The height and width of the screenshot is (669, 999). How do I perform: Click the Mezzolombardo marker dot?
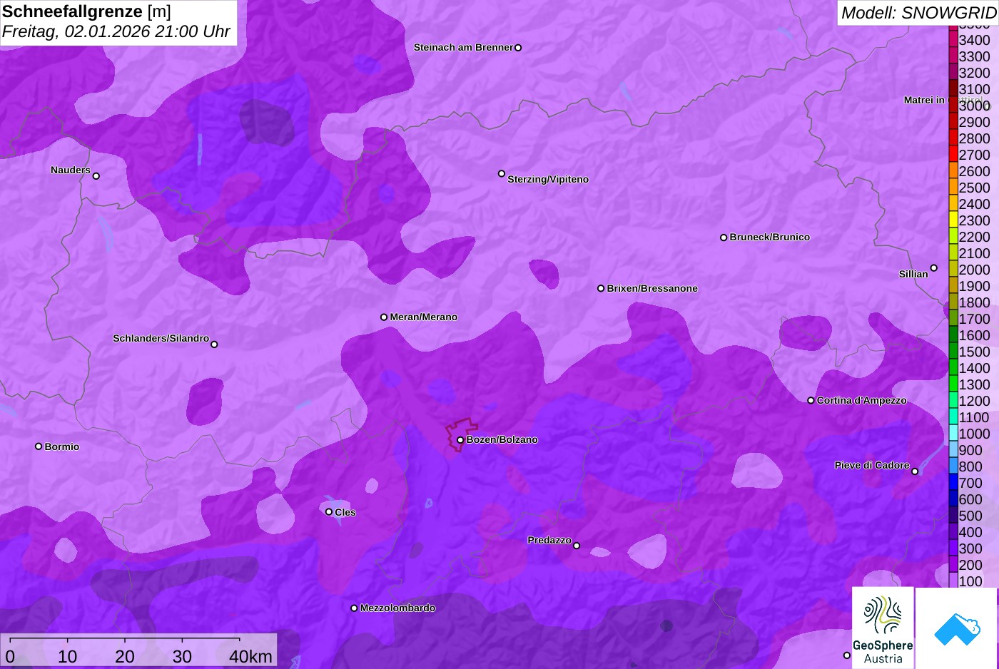point(354,608)
